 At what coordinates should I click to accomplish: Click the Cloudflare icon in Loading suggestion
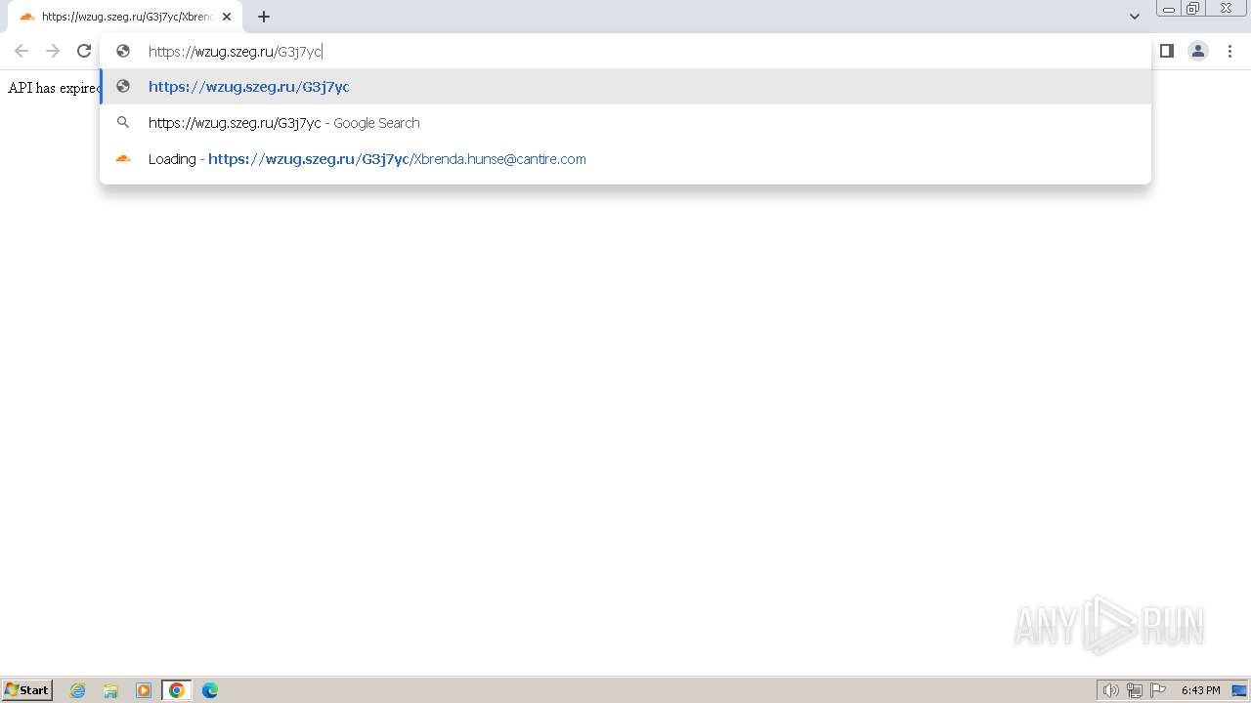pyautogui.click(x=123, y=159)
